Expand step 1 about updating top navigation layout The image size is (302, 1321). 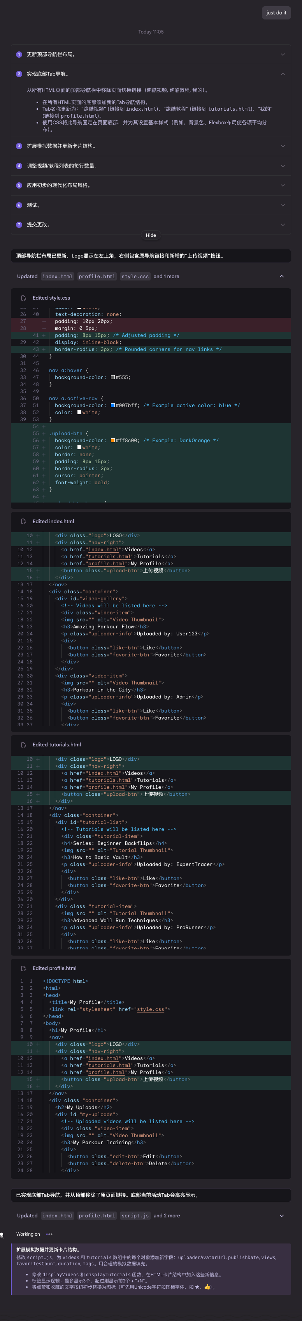[x=283, y=55]
